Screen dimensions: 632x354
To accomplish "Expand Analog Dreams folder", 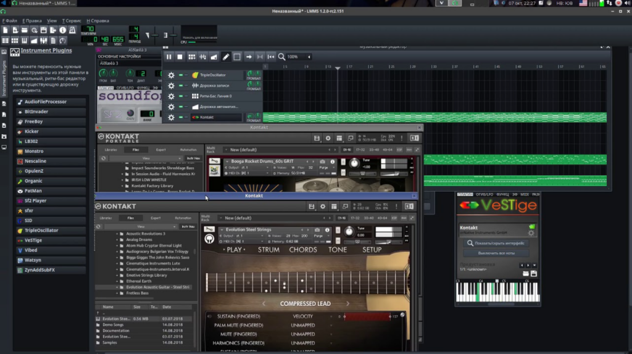I will click(x=117, y=240).
